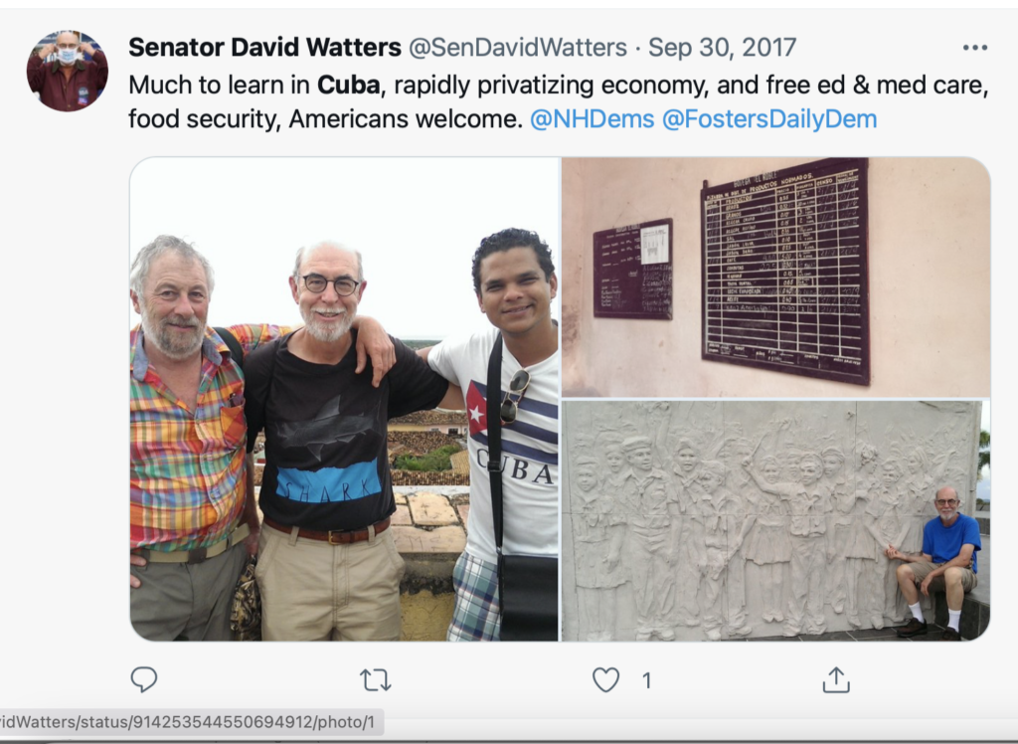Image resolution: width=1018 pixels, height=744 pixels.
Task: Visit the @NHDems mention
Action: click(593, 119)
